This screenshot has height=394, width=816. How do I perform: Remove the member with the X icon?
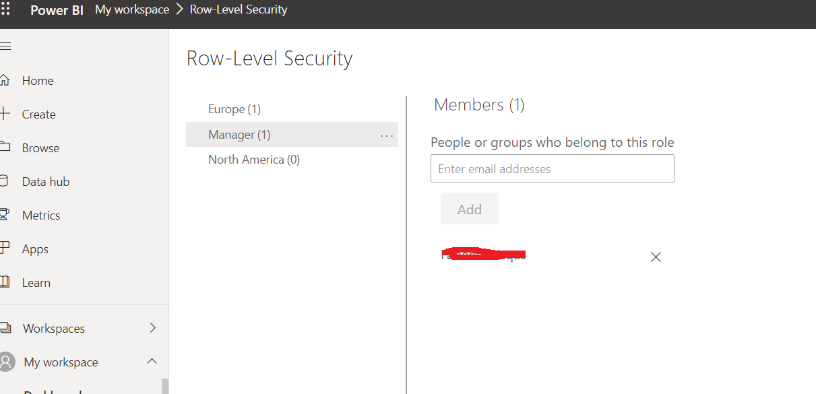[x=656, y=257]
